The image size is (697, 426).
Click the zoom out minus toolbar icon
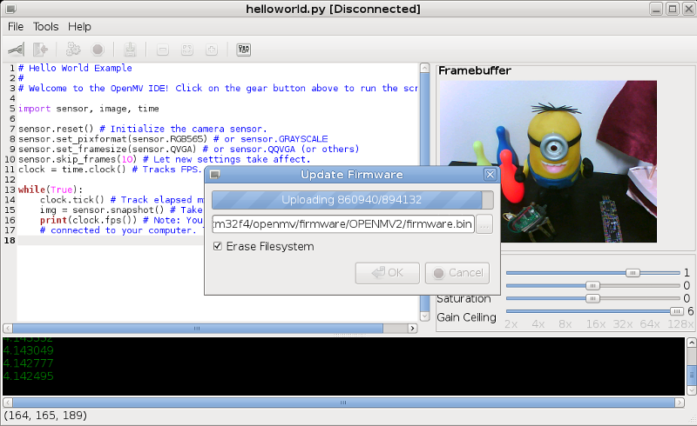pos(163,50)
